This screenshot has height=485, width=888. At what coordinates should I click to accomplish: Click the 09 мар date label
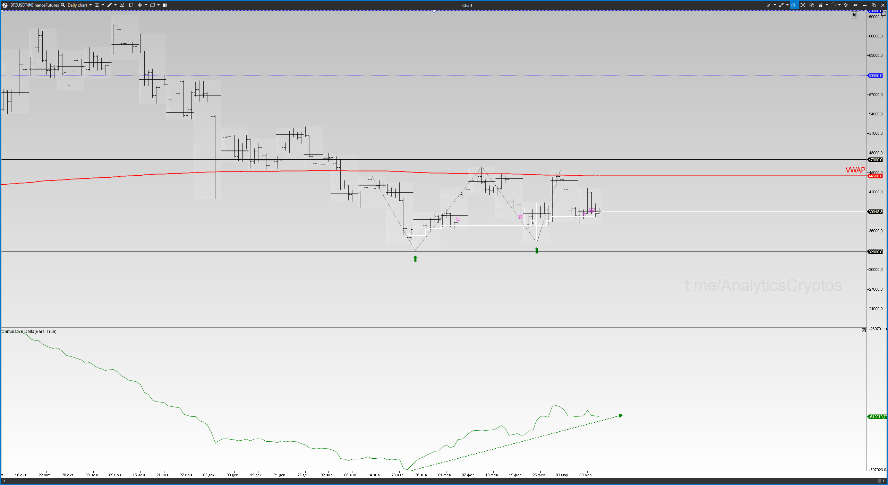coord(585,475)
